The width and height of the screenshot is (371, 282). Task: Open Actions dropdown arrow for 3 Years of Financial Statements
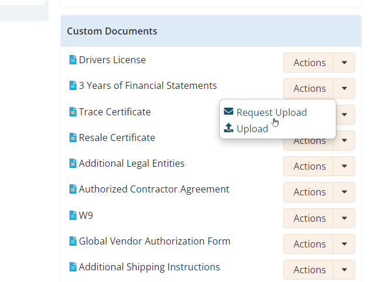[344, 88]
